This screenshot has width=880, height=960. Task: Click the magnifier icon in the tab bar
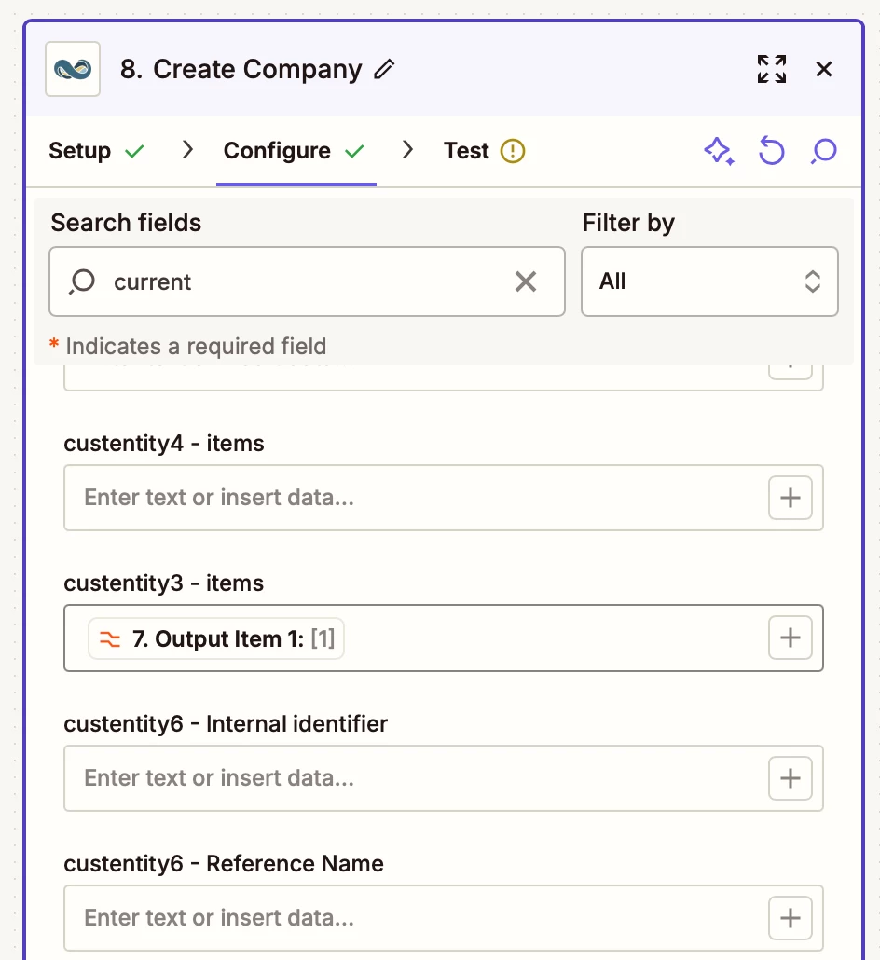(824, 151)
